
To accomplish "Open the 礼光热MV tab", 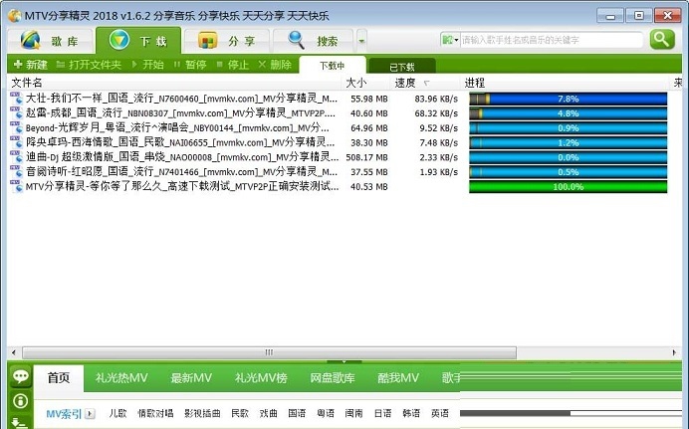I will click(121, 377).
